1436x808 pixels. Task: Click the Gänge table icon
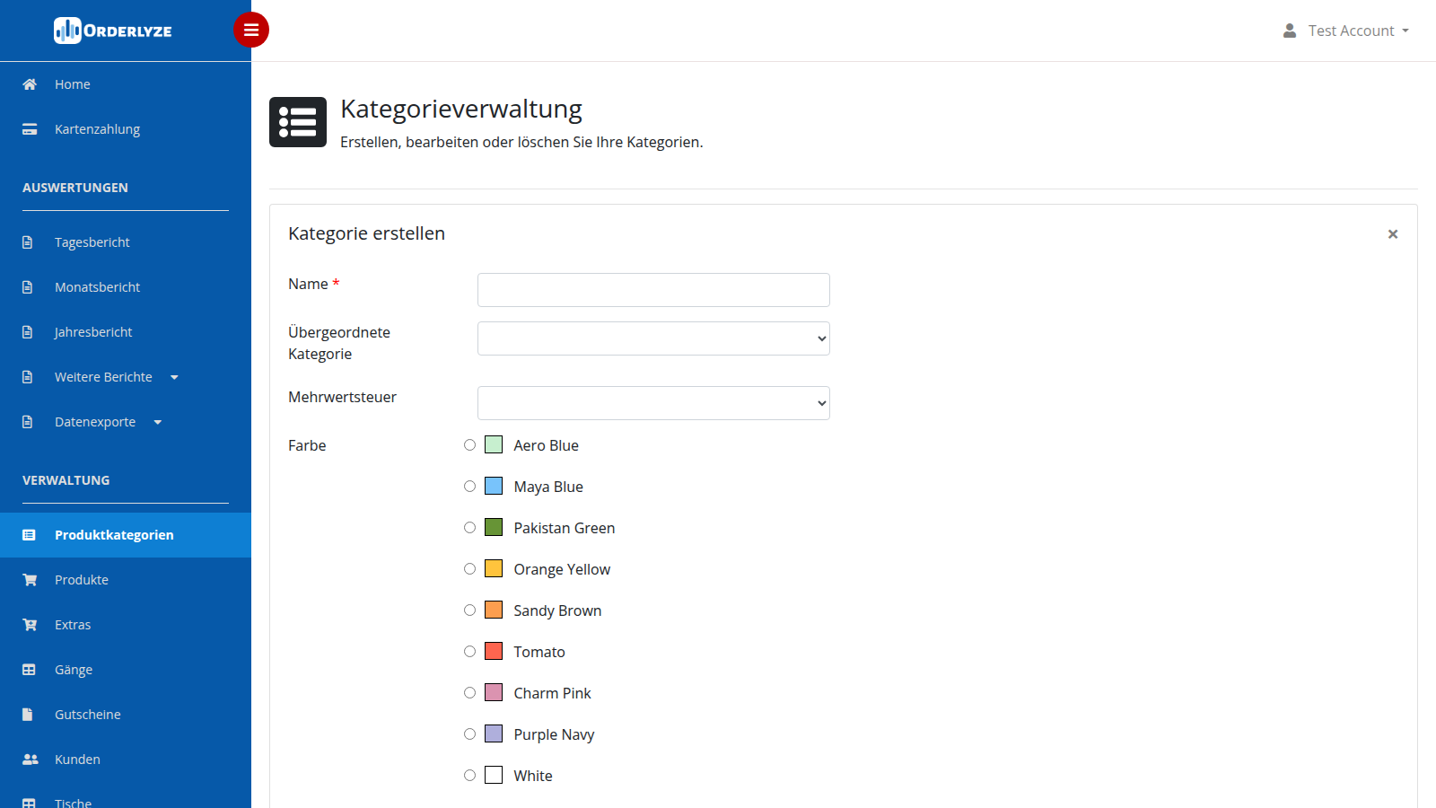click(x=29, y=670)
